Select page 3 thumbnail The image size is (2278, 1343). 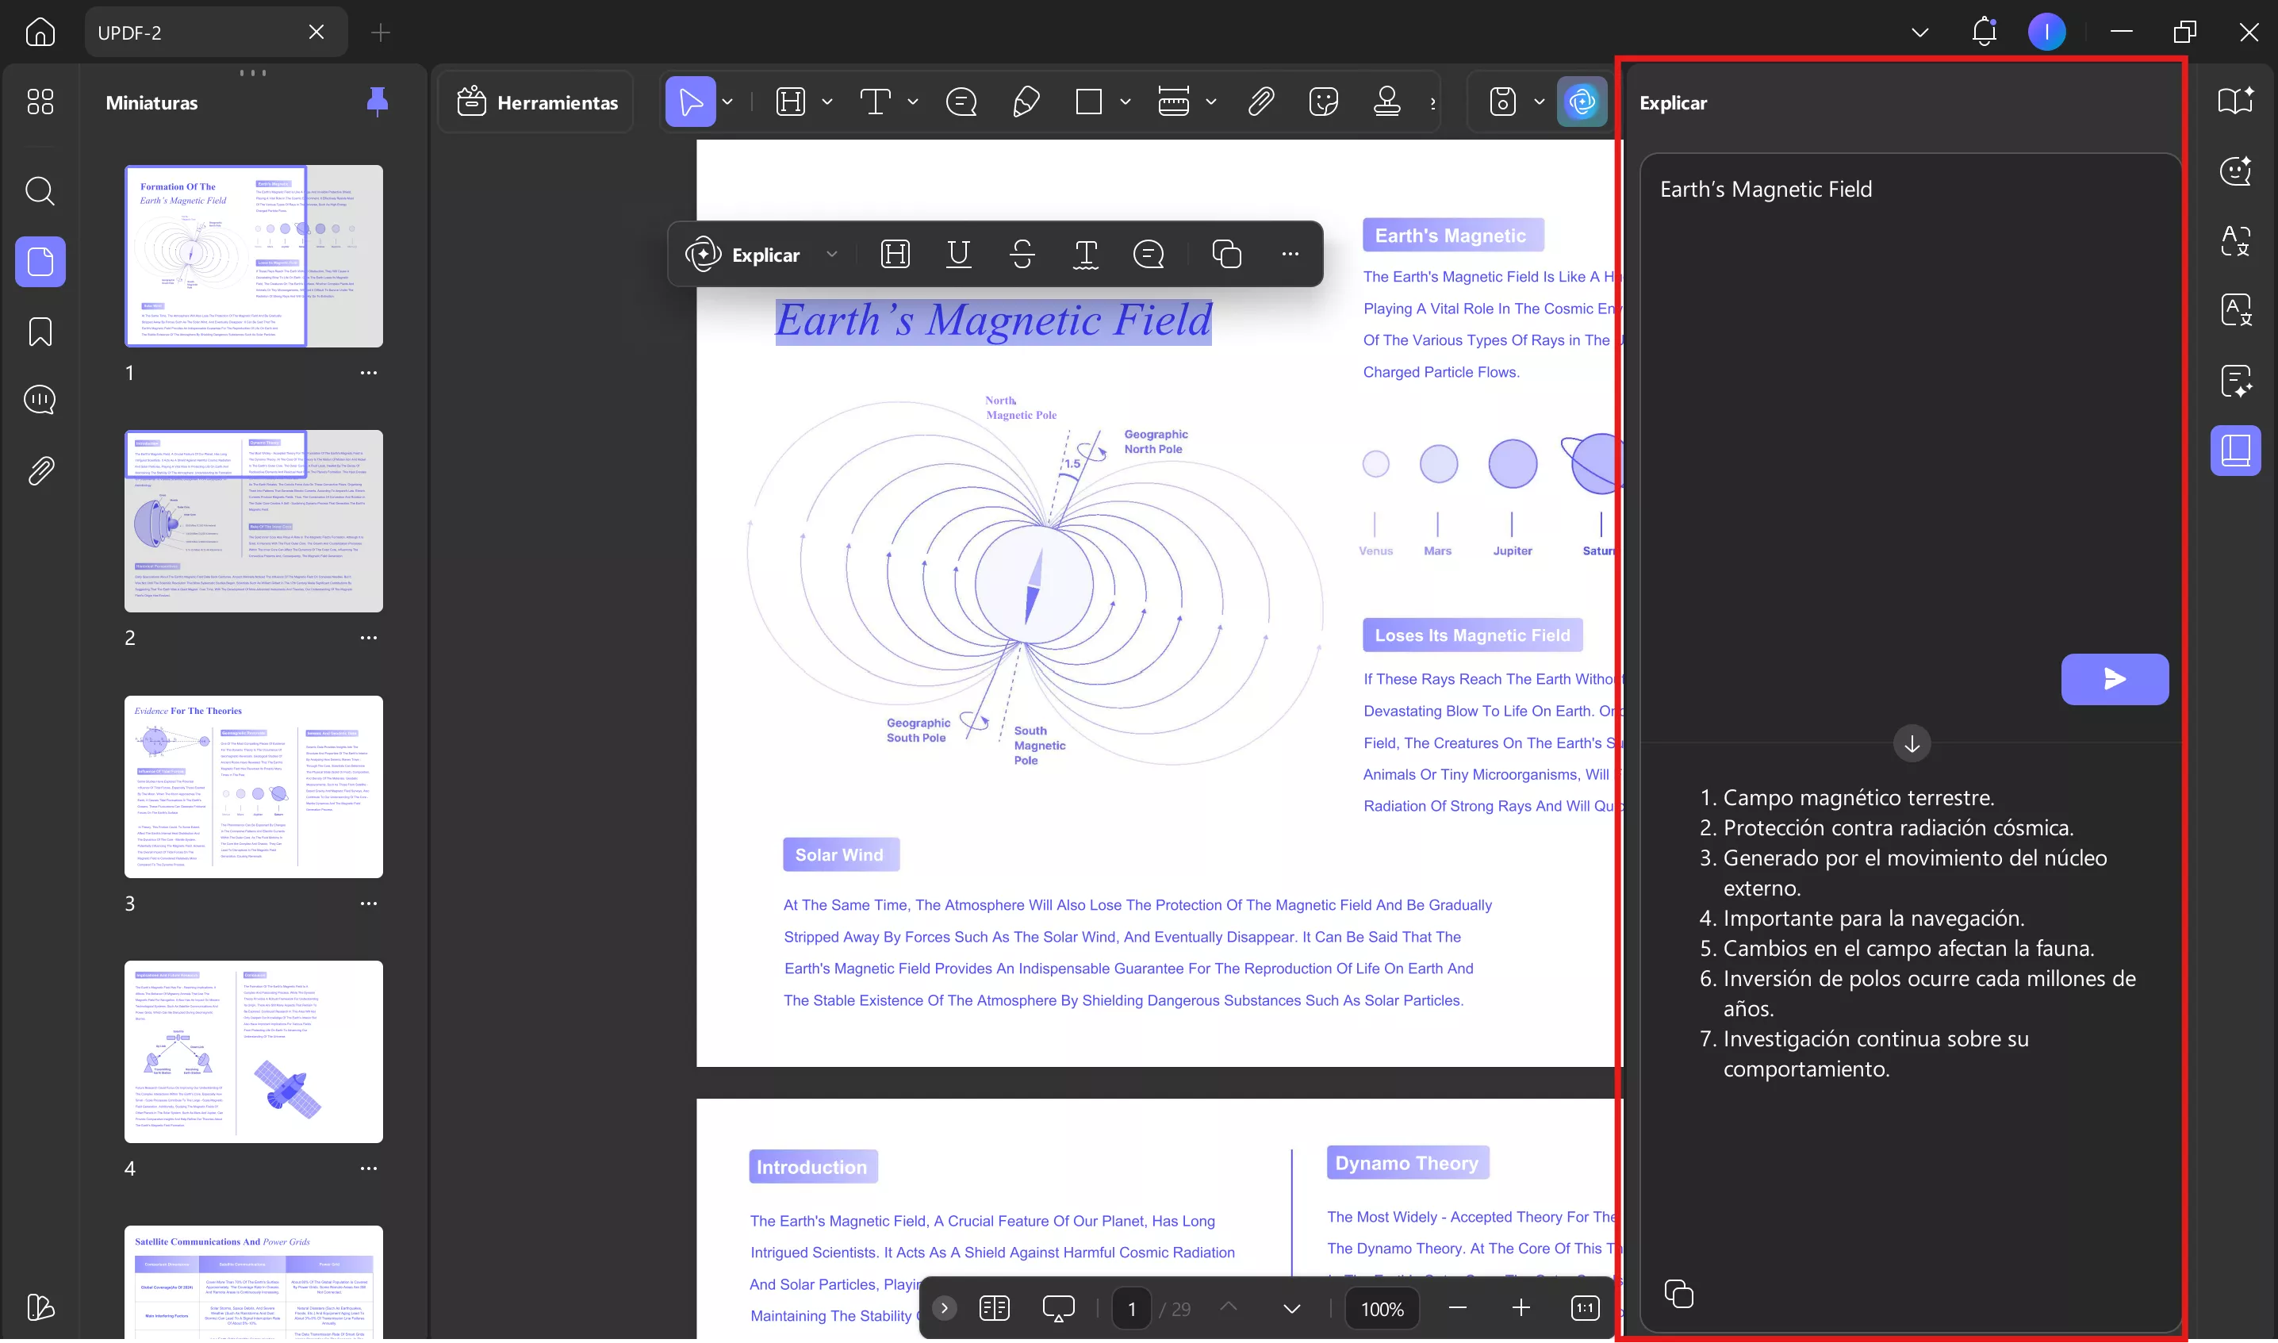click(x=253, y=786)
